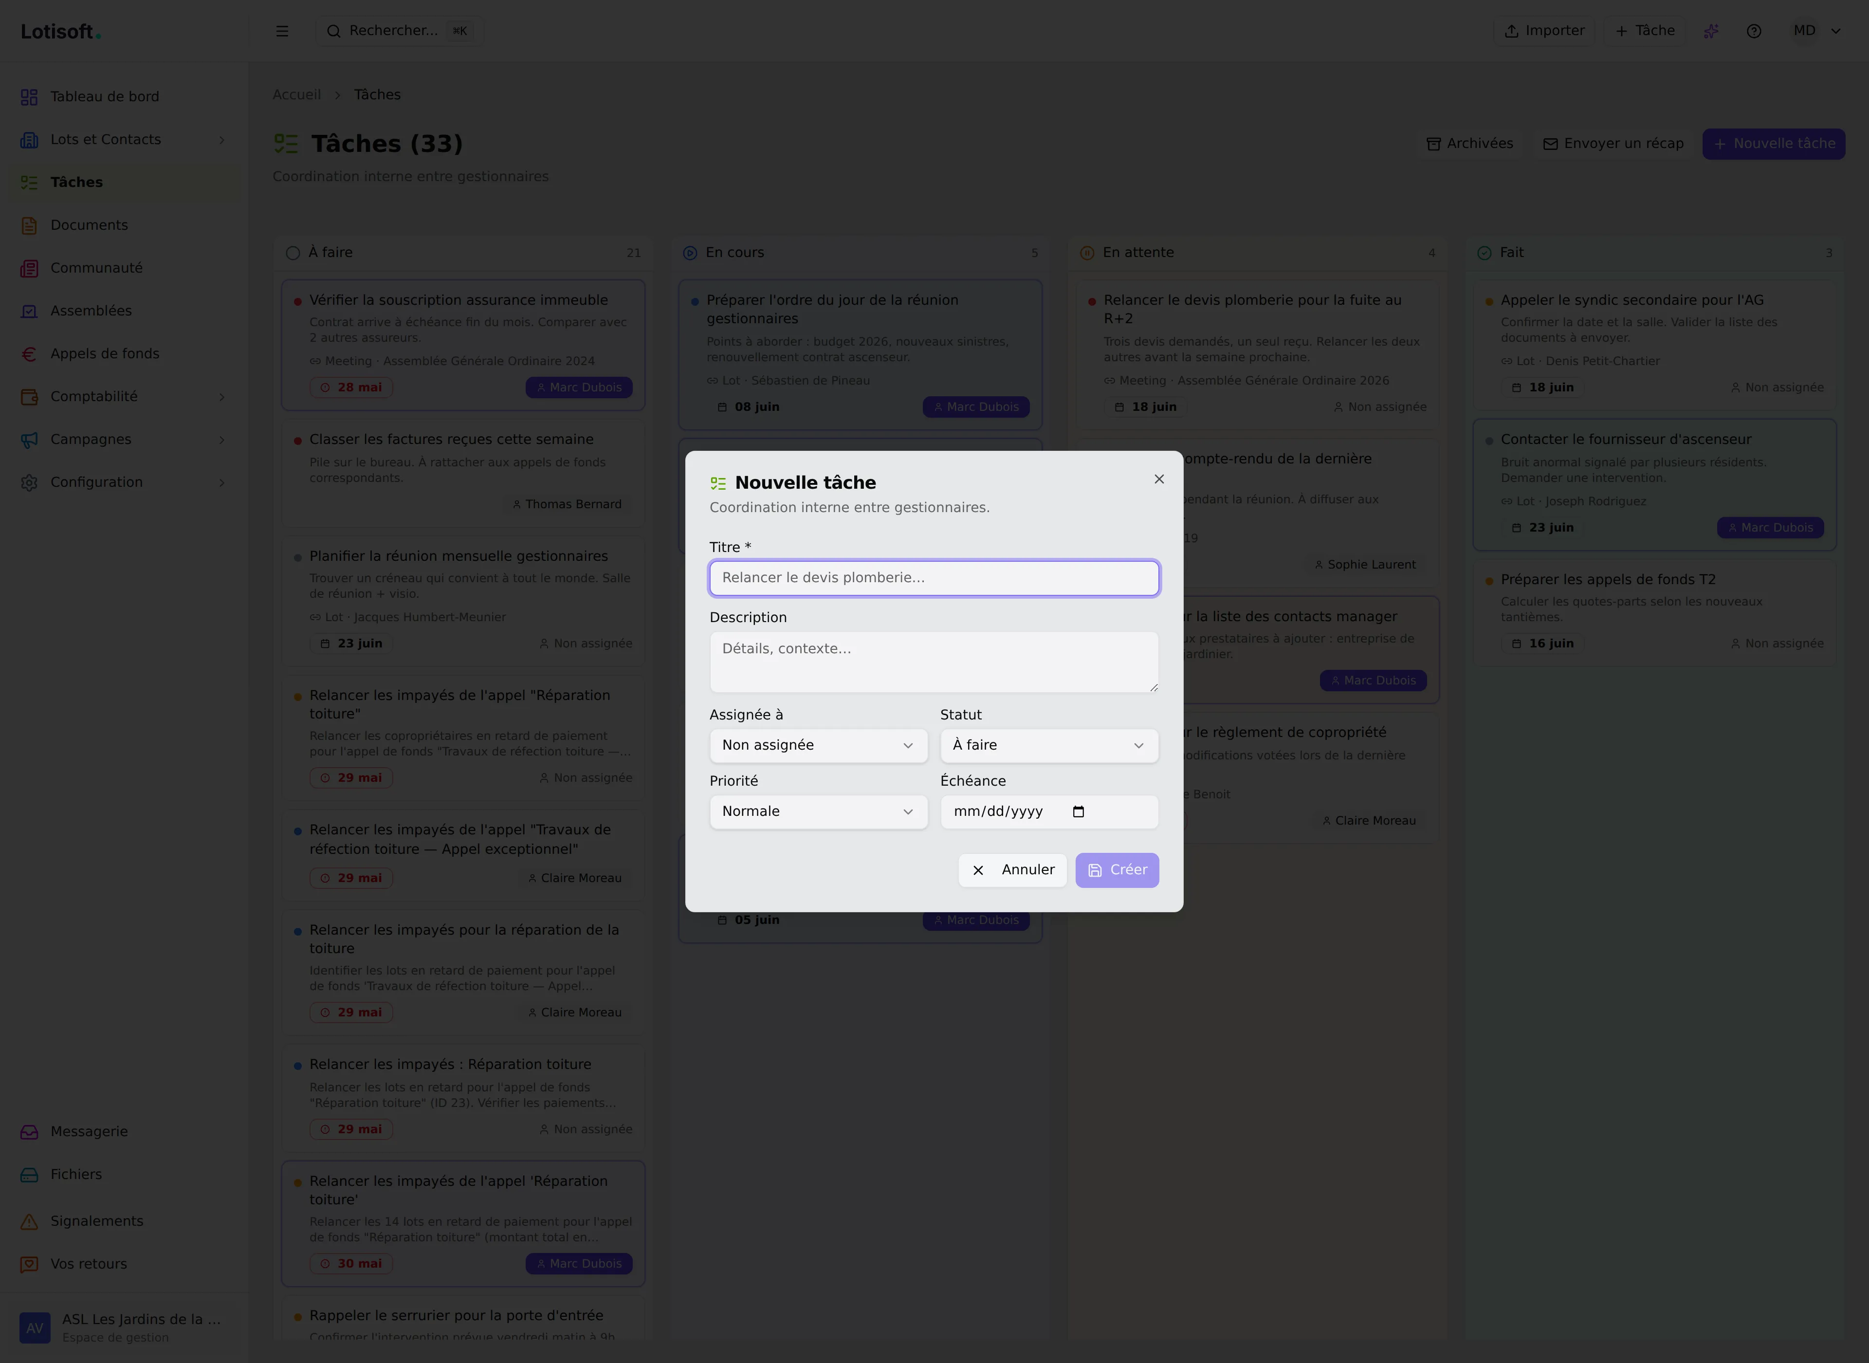Click the Vos retours feedback icon
The width and height of the screenshot is (1869, 1363).
(x=30, y=1264)
